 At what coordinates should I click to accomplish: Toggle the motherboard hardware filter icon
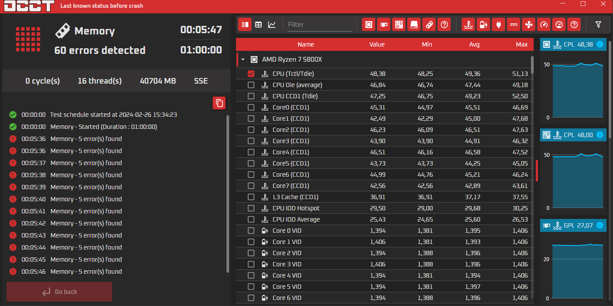coord(399,25)
